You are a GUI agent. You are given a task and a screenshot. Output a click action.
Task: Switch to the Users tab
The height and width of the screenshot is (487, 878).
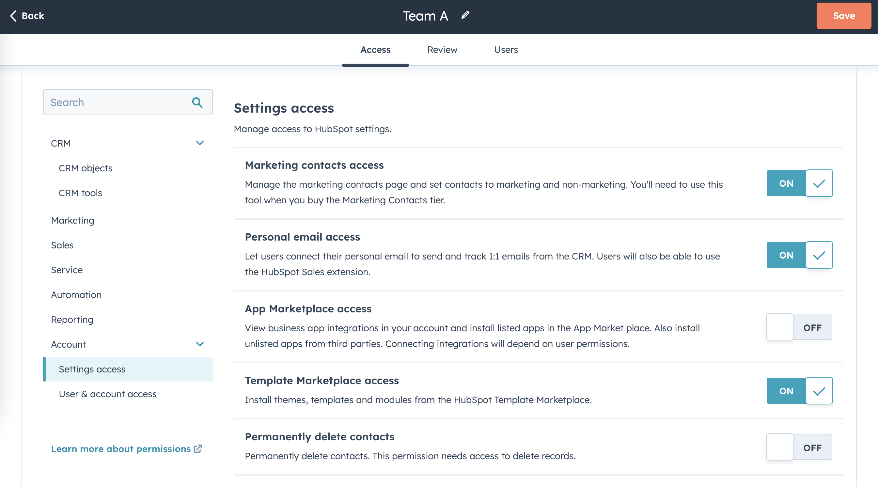506,50
